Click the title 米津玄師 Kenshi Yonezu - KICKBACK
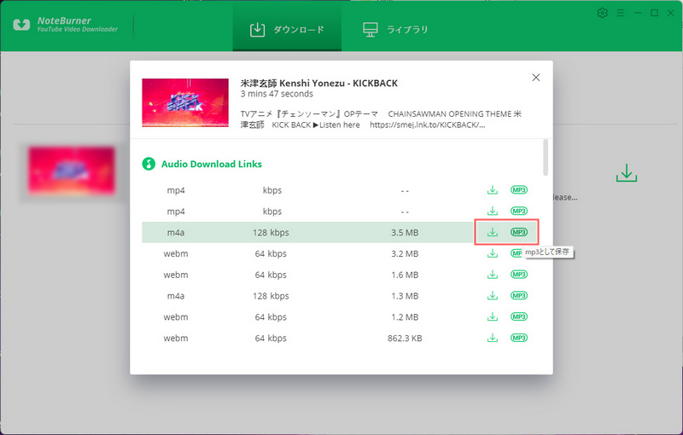 318,83
